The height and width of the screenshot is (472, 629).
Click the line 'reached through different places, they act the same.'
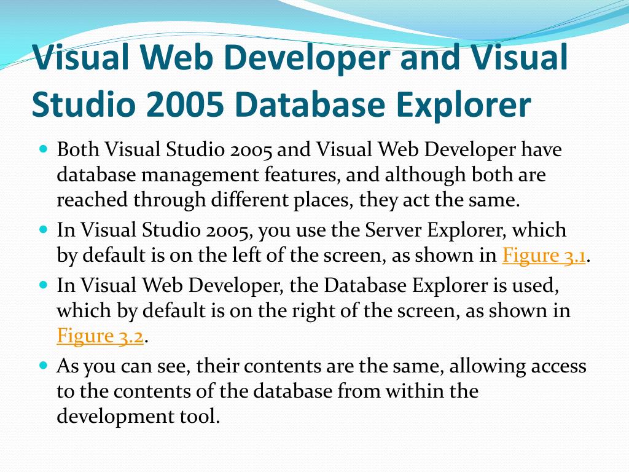point(289,200)
